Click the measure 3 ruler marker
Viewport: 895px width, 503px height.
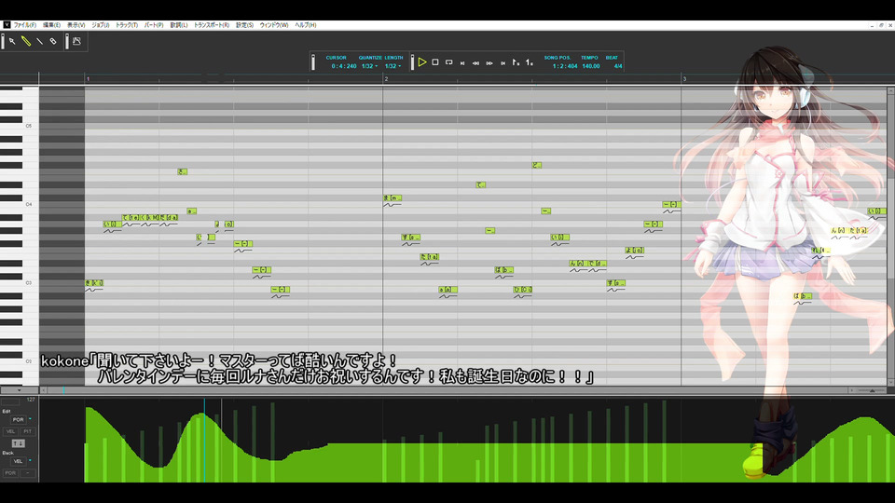tap(684, 78)
